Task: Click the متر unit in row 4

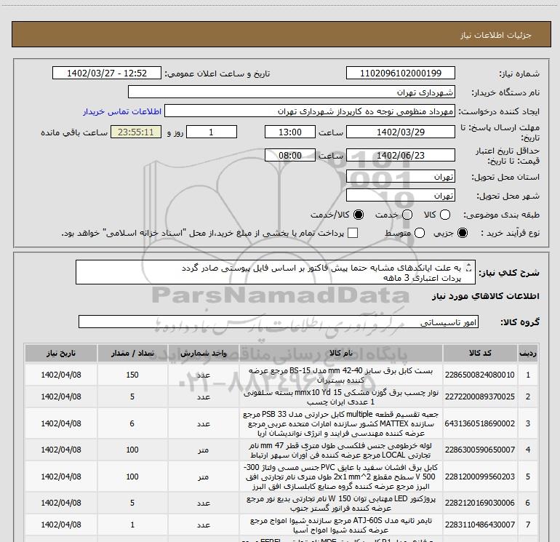Action: [203, 450]
